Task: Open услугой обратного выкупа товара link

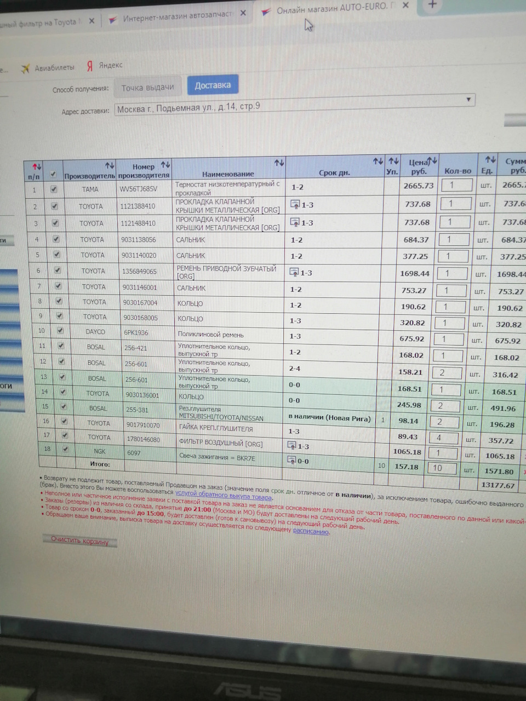Action: (224, 495)
